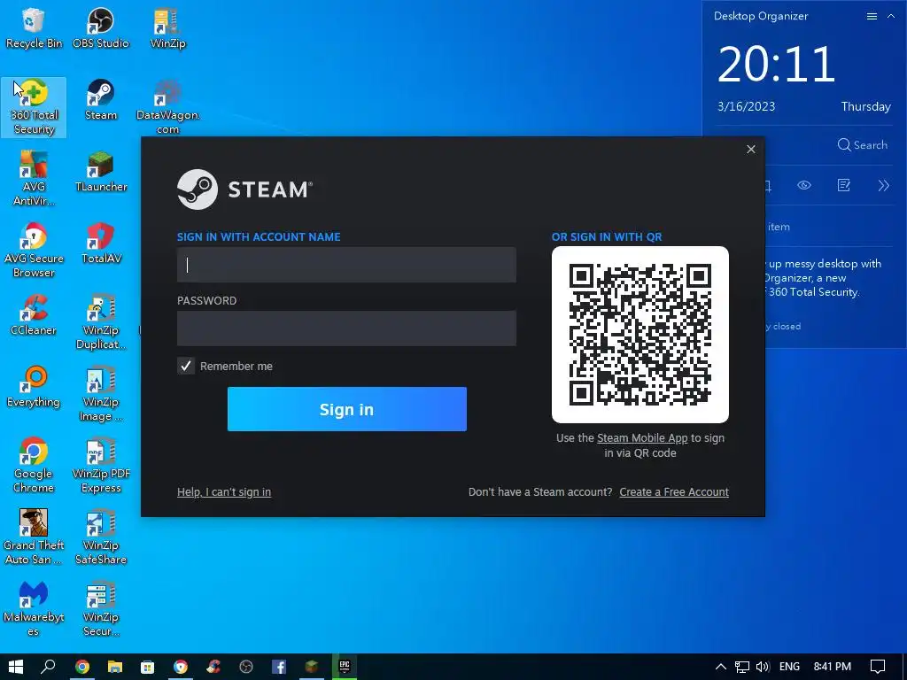907x680 pixels.
Task: Select the AVG AntiVirus desktop icon
Action: click(34, 179)
